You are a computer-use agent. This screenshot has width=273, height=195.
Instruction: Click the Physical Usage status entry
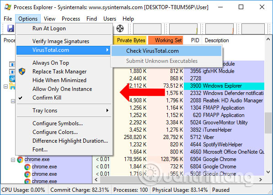[180, 190]
